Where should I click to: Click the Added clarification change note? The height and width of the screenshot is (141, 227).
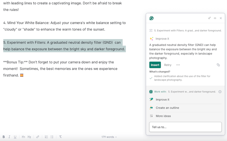point(182,78)
